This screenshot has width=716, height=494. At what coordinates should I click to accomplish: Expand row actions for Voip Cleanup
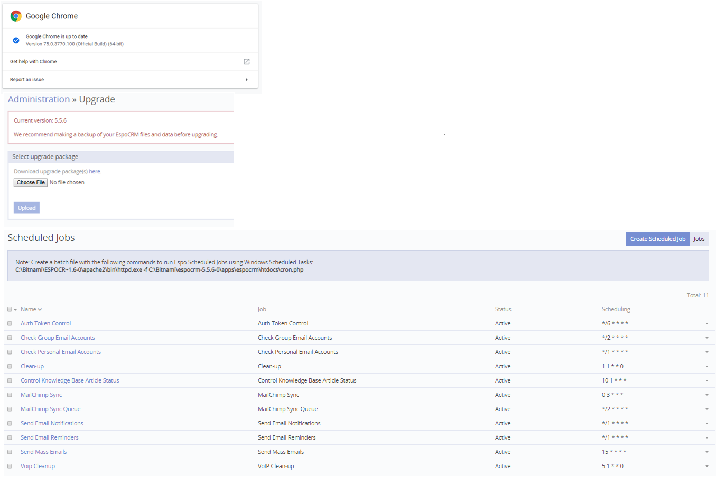pyautogui.click(x=707, y=467)
